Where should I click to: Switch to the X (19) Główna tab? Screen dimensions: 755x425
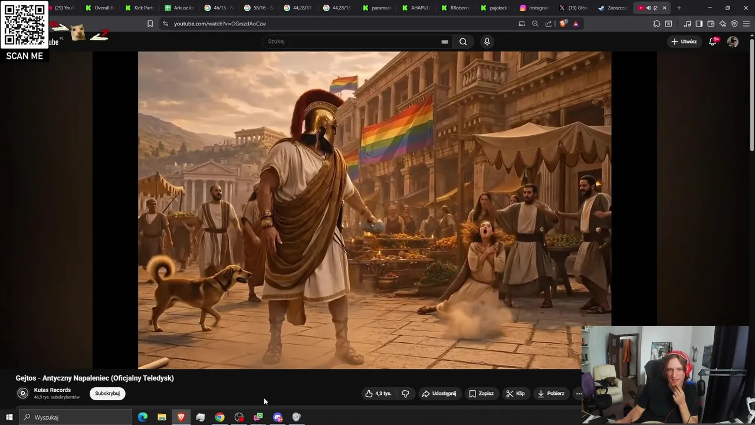[574, 8]
